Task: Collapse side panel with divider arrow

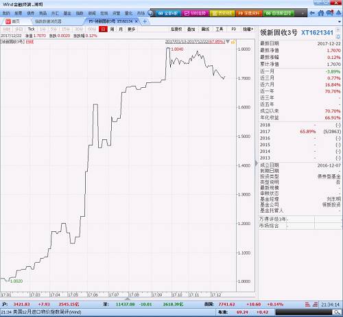Action: click(x=256, y=163)
